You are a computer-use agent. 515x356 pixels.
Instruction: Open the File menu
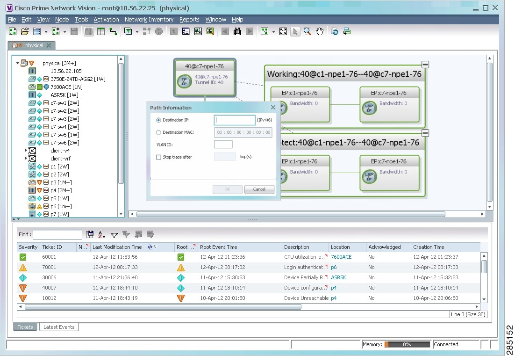point(12,19)
